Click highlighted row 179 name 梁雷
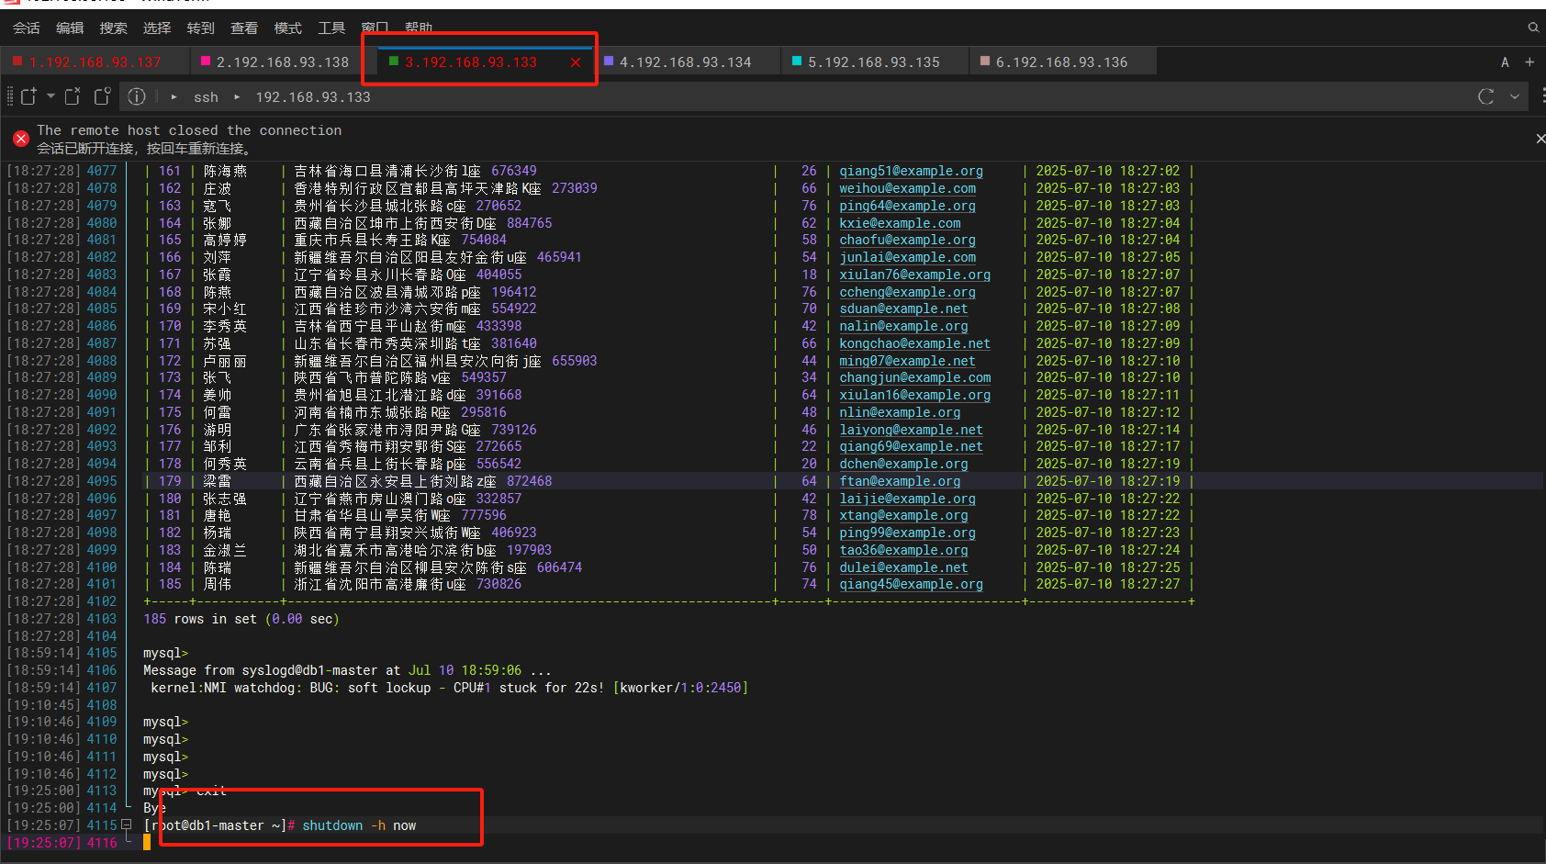Image resolution: width=1546 pixels, height=864 pixels. click(x=217, y=481)
